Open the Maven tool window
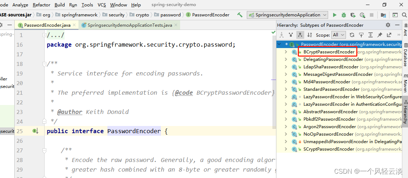Screen dimensions: 408x178 click(405, 82)
